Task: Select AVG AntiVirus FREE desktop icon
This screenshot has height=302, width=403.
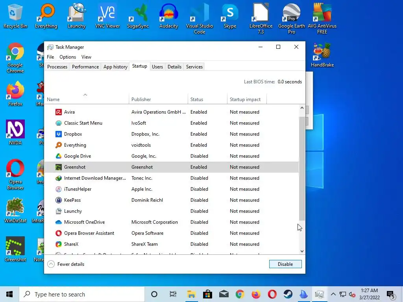Action: point(322,18)
